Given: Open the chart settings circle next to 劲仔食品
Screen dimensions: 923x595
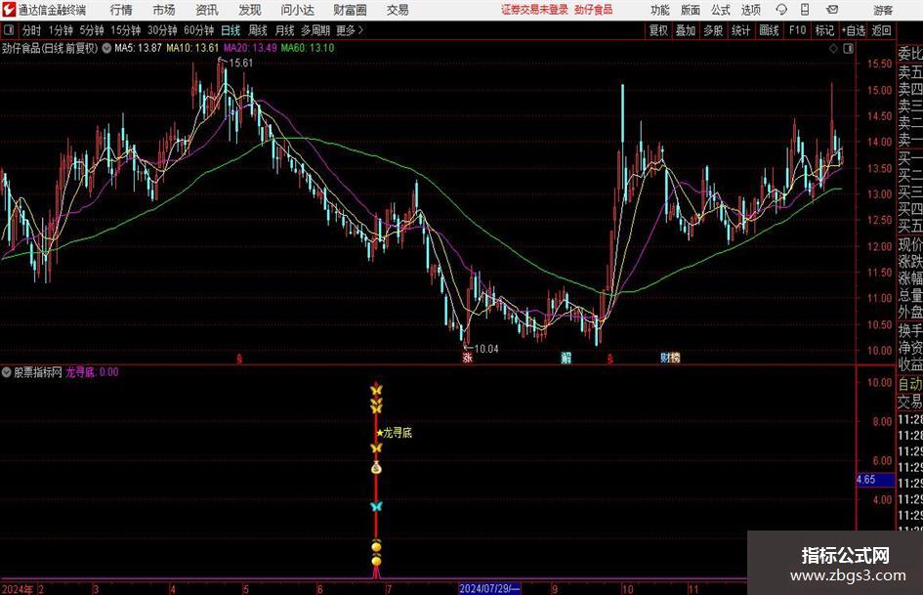Looking at the screenshot, I should tap(106, 48).
